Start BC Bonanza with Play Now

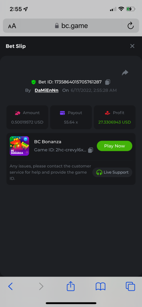tap(114, 146)
